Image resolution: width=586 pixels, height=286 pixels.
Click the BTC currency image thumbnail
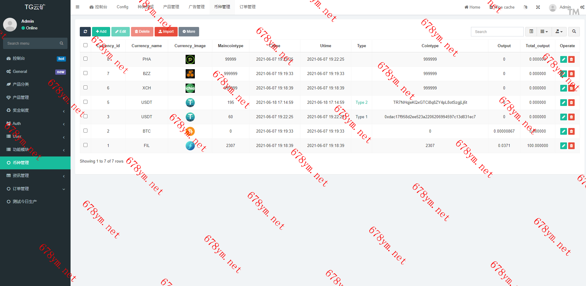coord(190,131)
